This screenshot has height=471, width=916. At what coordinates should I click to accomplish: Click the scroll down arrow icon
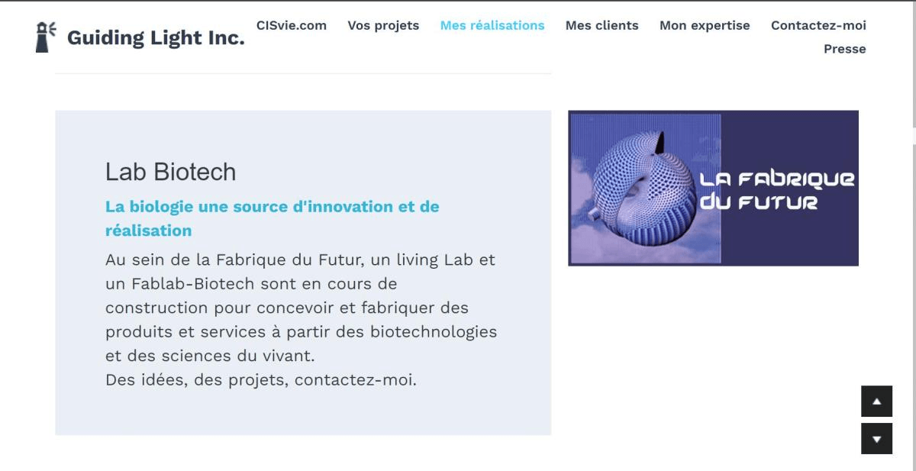[876, 439]
